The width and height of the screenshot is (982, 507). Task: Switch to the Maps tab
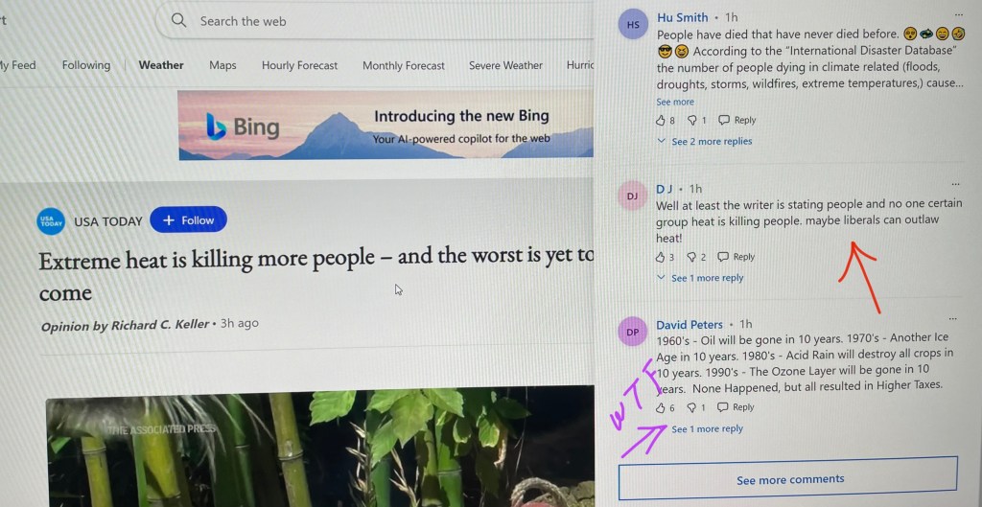coord(222,65)
